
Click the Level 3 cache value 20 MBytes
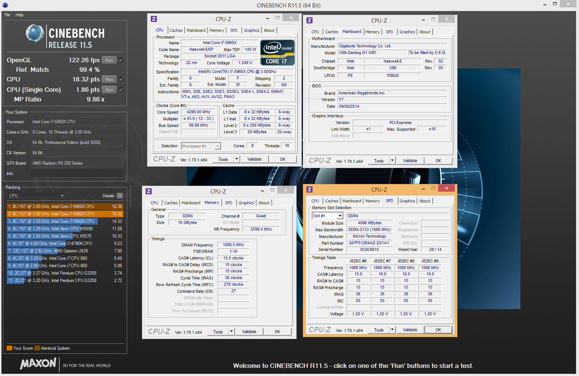[x=257, y=132]
